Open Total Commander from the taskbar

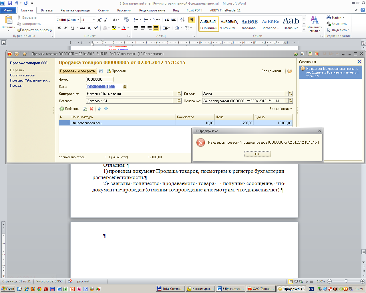tap(170, 289)
